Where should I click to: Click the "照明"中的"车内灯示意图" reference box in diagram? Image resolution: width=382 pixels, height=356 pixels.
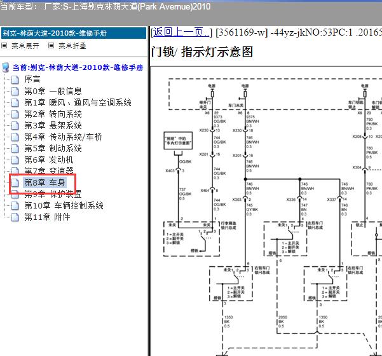[x=178, y=140]
